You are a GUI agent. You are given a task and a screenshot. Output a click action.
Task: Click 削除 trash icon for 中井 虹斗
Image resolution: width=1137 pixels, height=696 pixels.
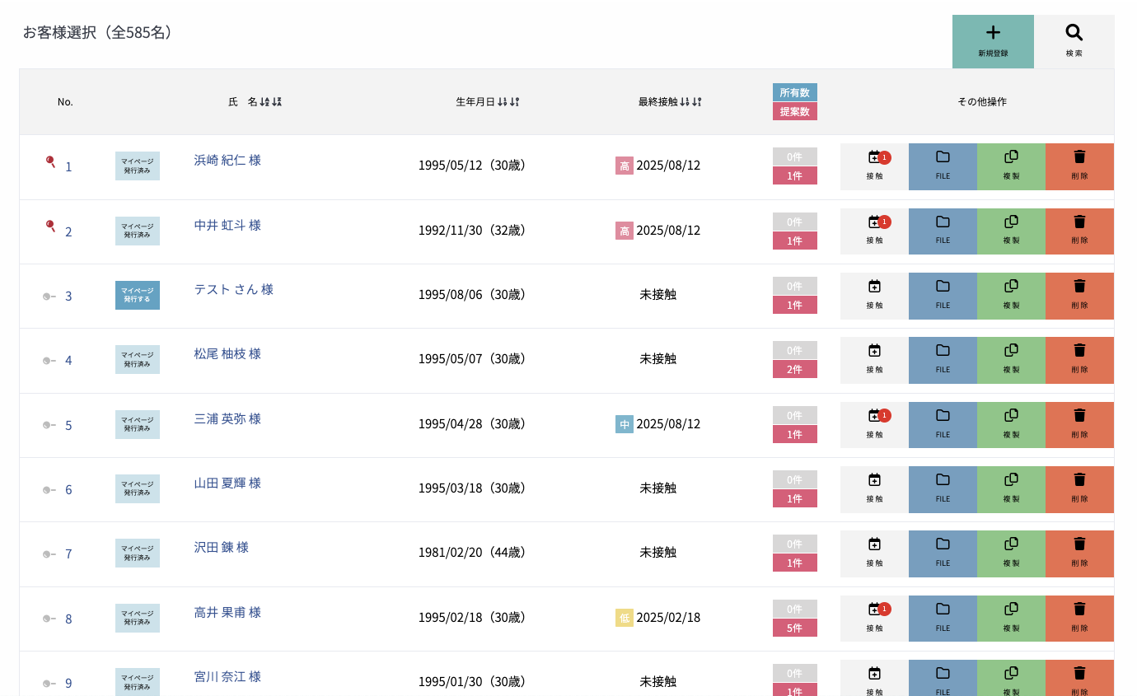tap(1079, 231)
